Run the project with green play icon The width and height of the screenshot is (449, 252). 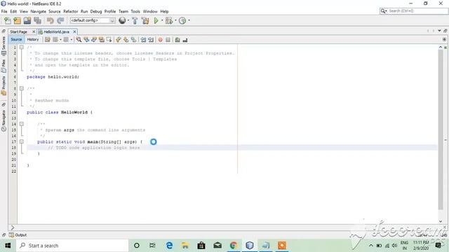point(156,20)
